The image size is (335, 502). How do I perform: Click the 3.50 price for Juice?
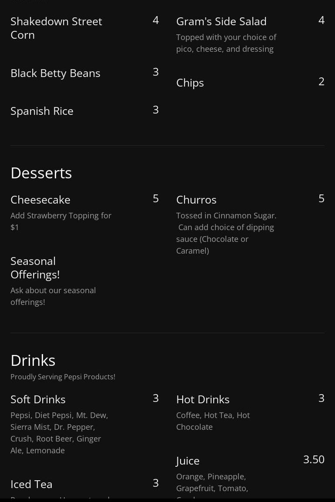click(x=313, y=459)
